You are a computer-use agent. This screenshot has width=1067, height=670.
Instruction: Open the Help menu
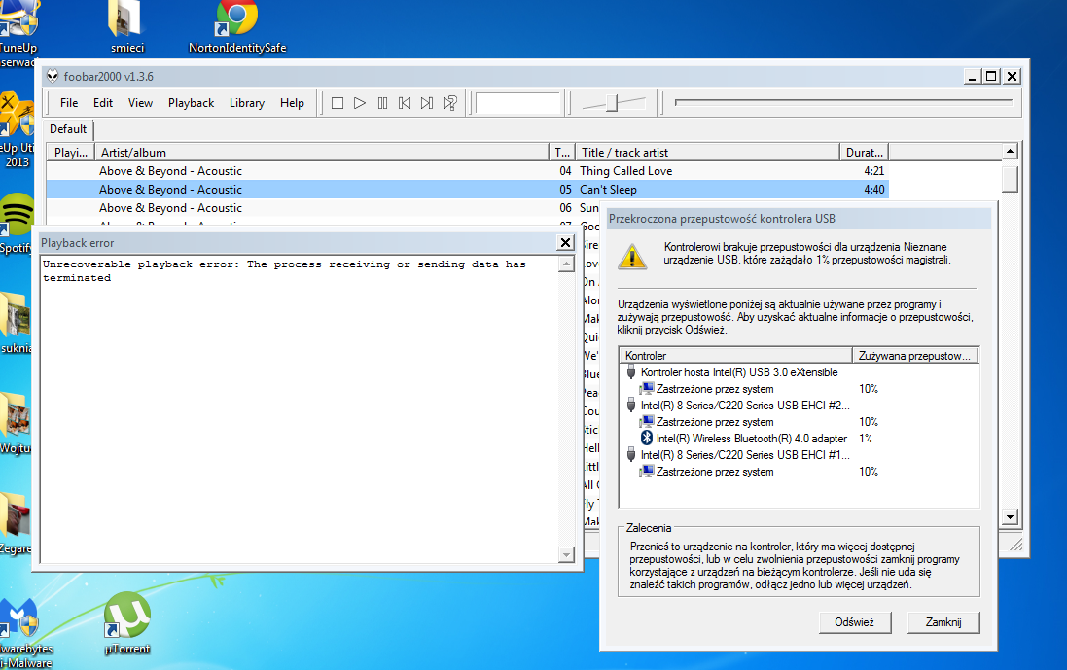pyautogui.click(x=292, y=103)
